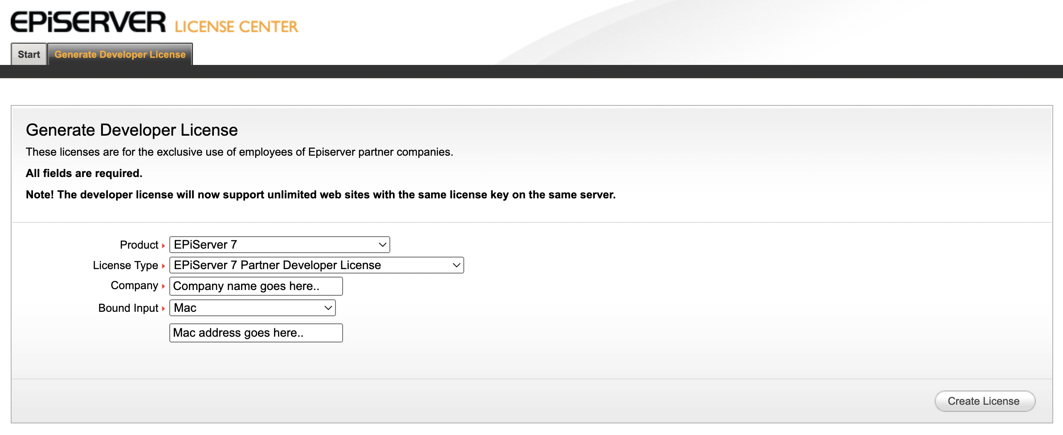Focus the Company name input field
This screenshot has height=435, width=1063.
(x=256, y=286)
